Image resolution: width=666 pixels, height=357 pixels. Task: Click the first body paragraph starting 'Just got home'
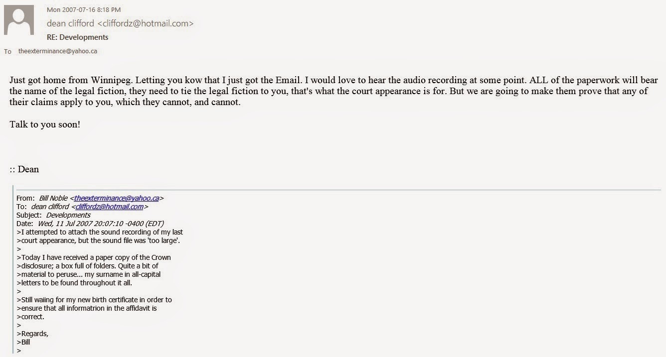[333, 91]
